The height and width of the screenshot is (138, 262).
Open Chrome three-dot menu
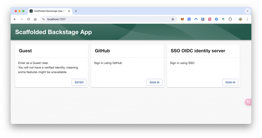247,19
